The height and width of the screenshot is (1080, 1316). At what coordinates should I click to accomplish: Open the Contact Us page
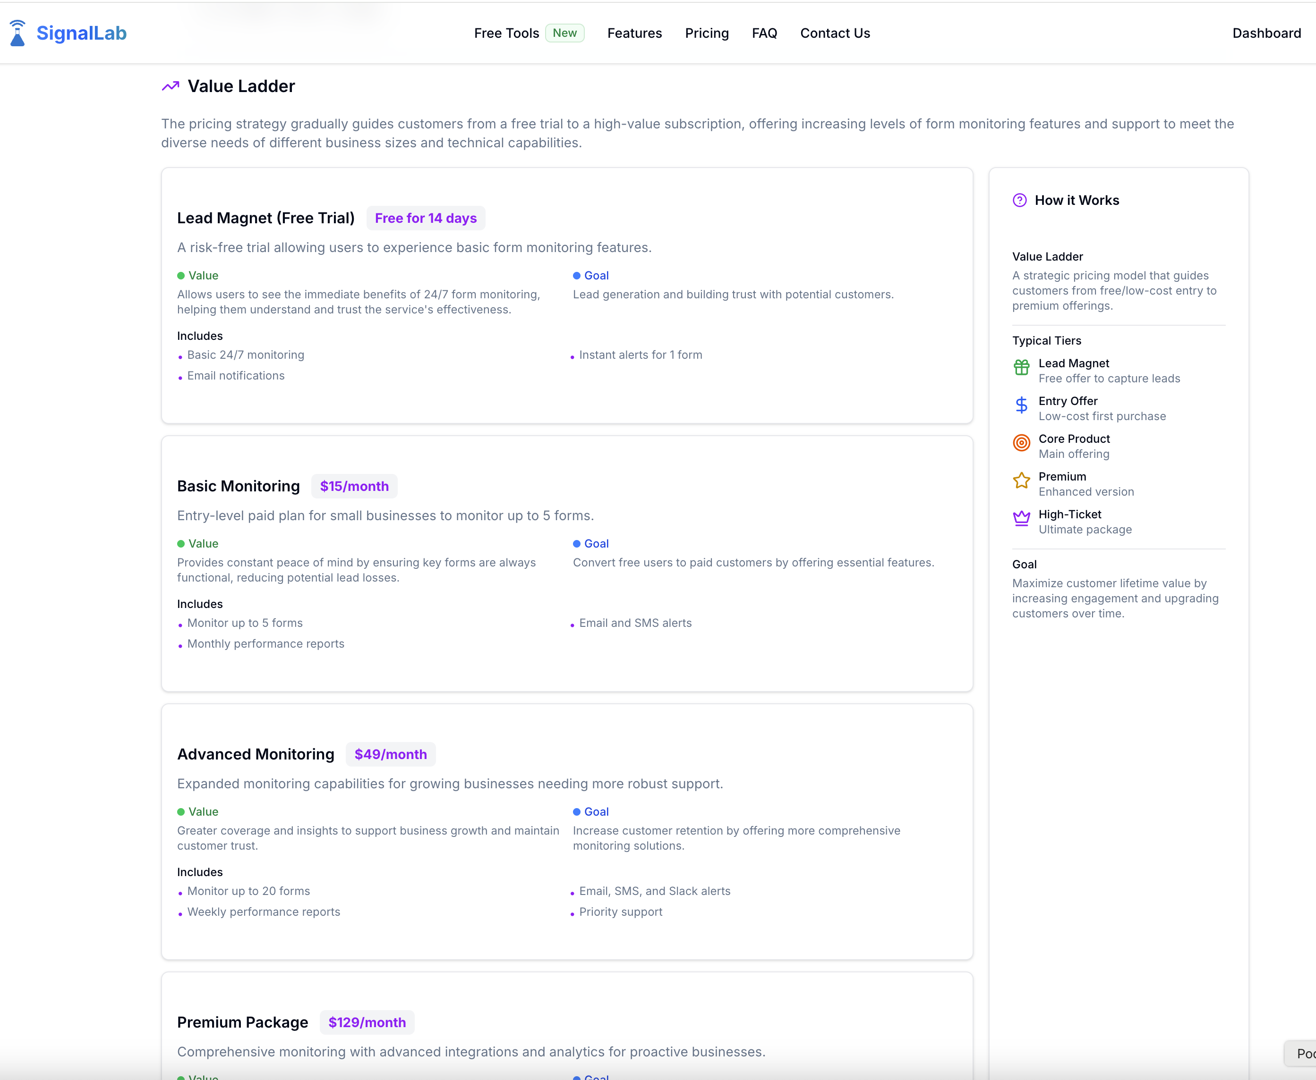(x=835, y=33)
